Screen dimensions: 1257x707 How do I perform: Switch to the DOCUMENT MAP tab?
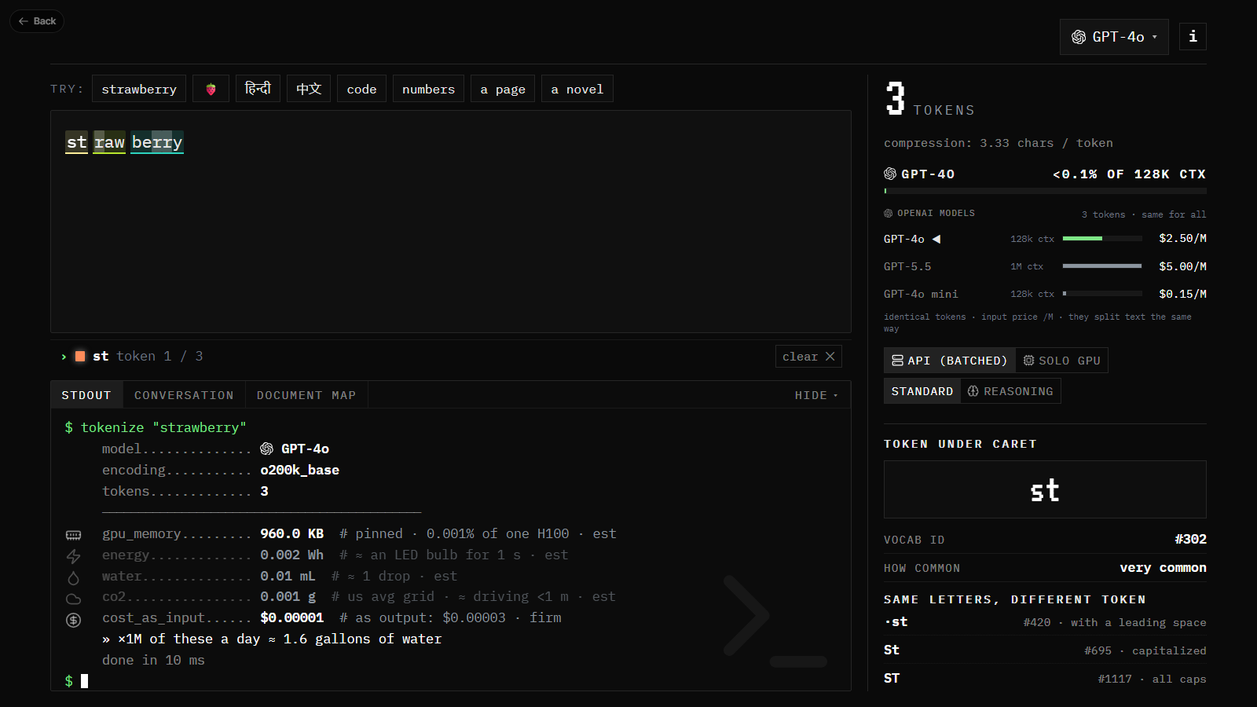[306, 395]
